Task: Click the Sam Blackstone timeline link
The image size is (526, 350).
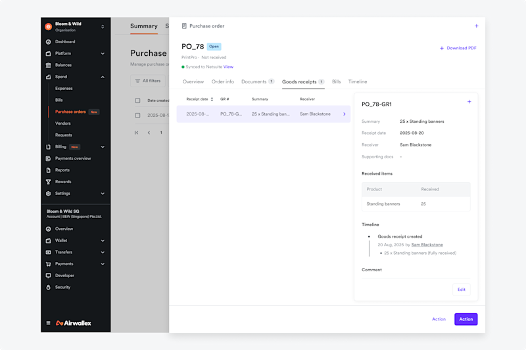Action: click(427, 245)
